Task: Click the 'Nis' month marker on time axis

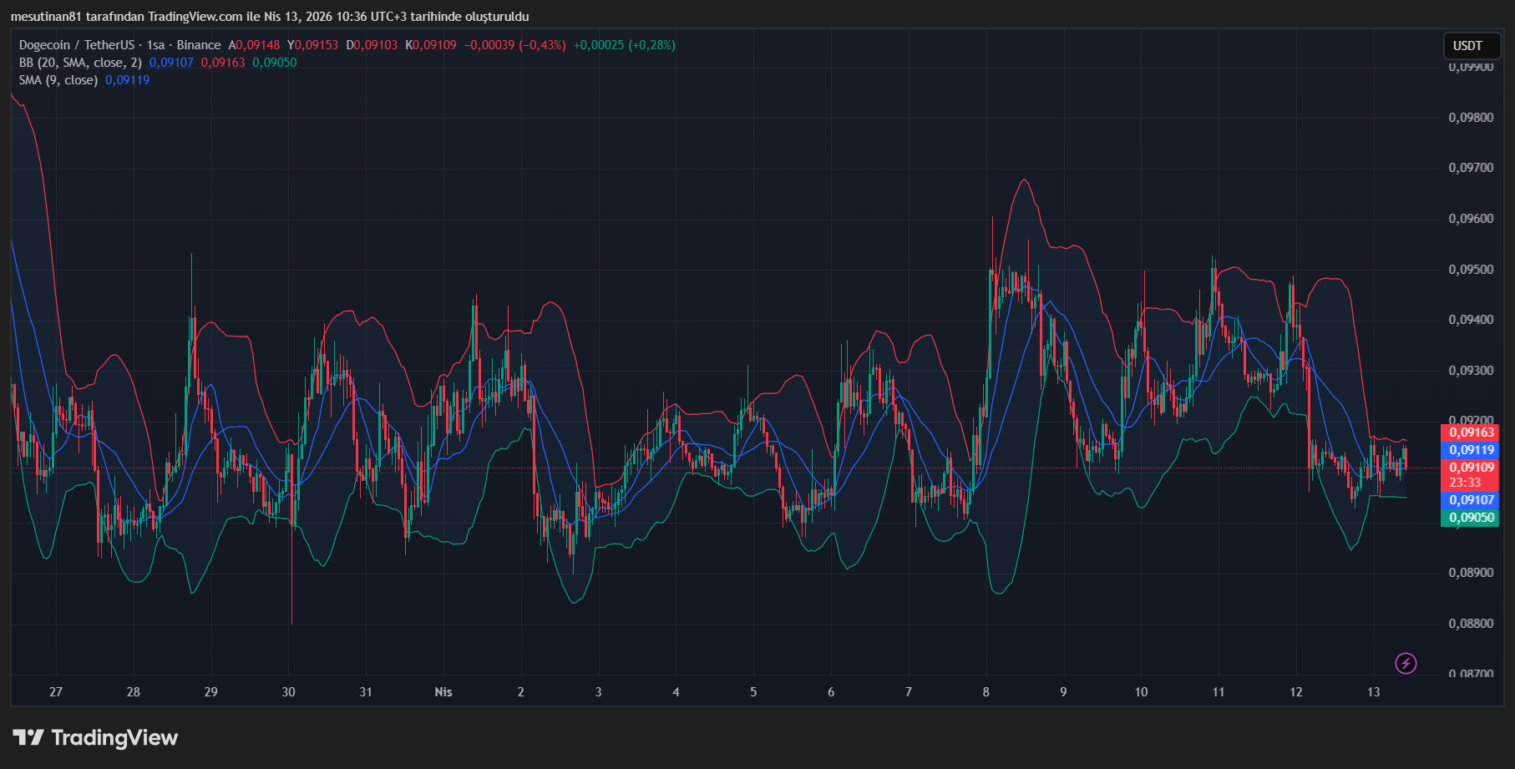Action: [443, 692]
